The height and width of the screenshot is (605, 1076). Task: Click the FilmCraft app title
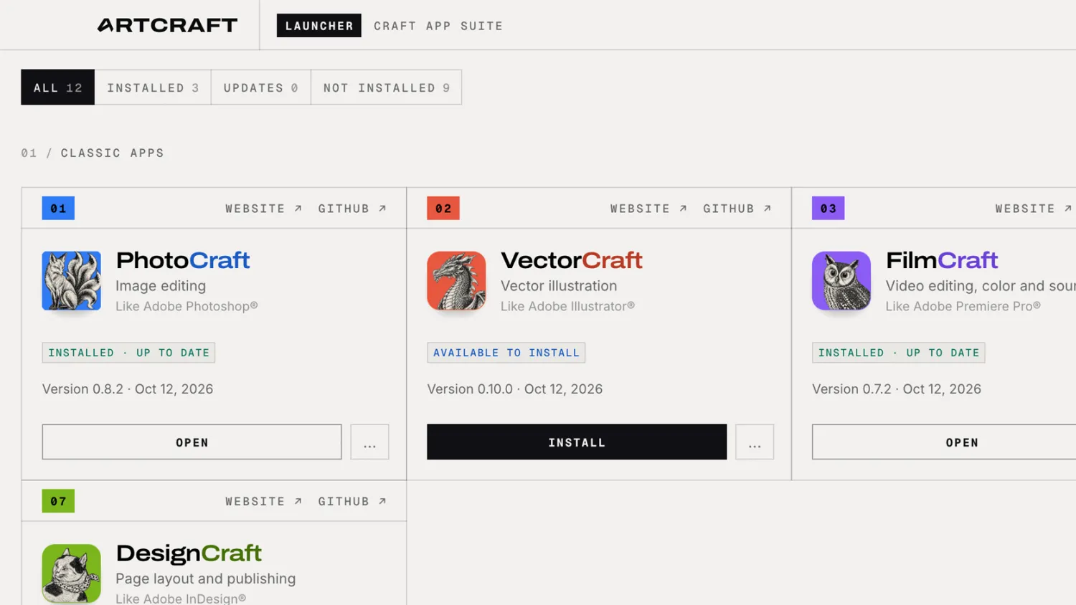[942, 260]
